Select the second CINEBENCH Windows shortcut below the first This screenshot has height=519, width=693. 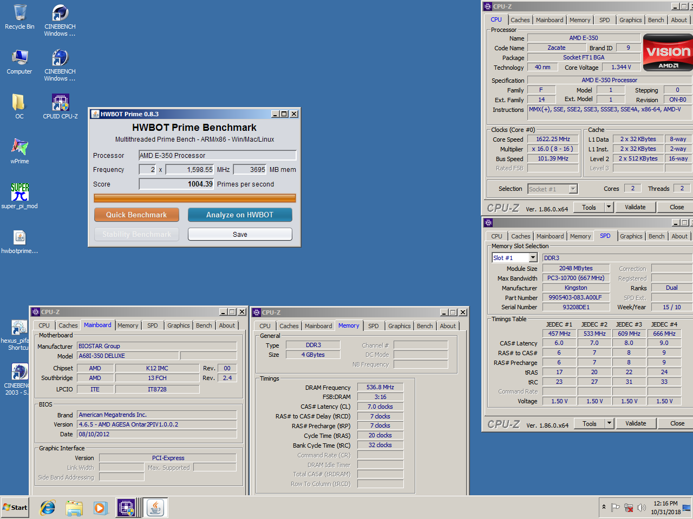(60, 65)
